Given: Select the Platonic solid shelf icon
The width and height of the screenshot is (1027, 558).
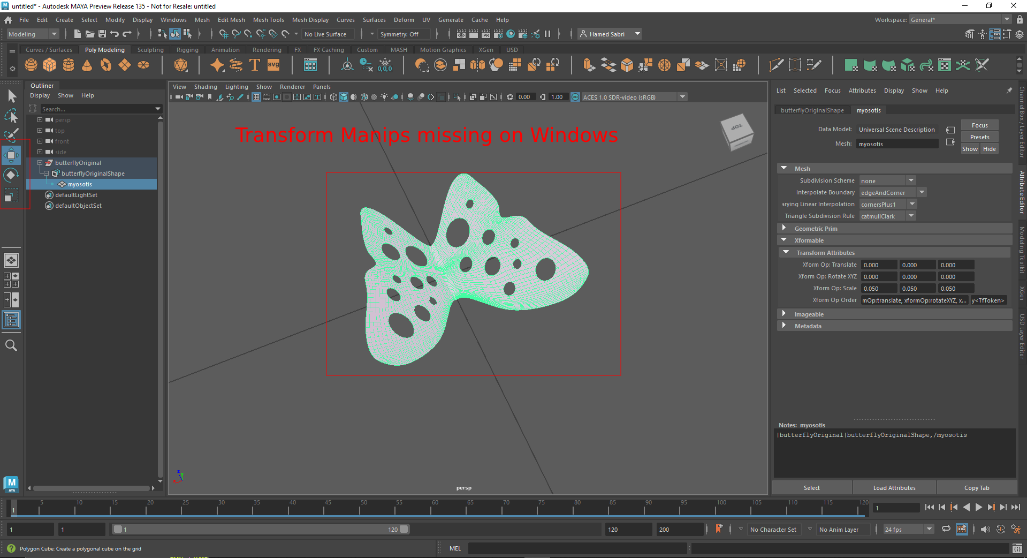Looking at the screenshot, I should (x=180, y=65).
